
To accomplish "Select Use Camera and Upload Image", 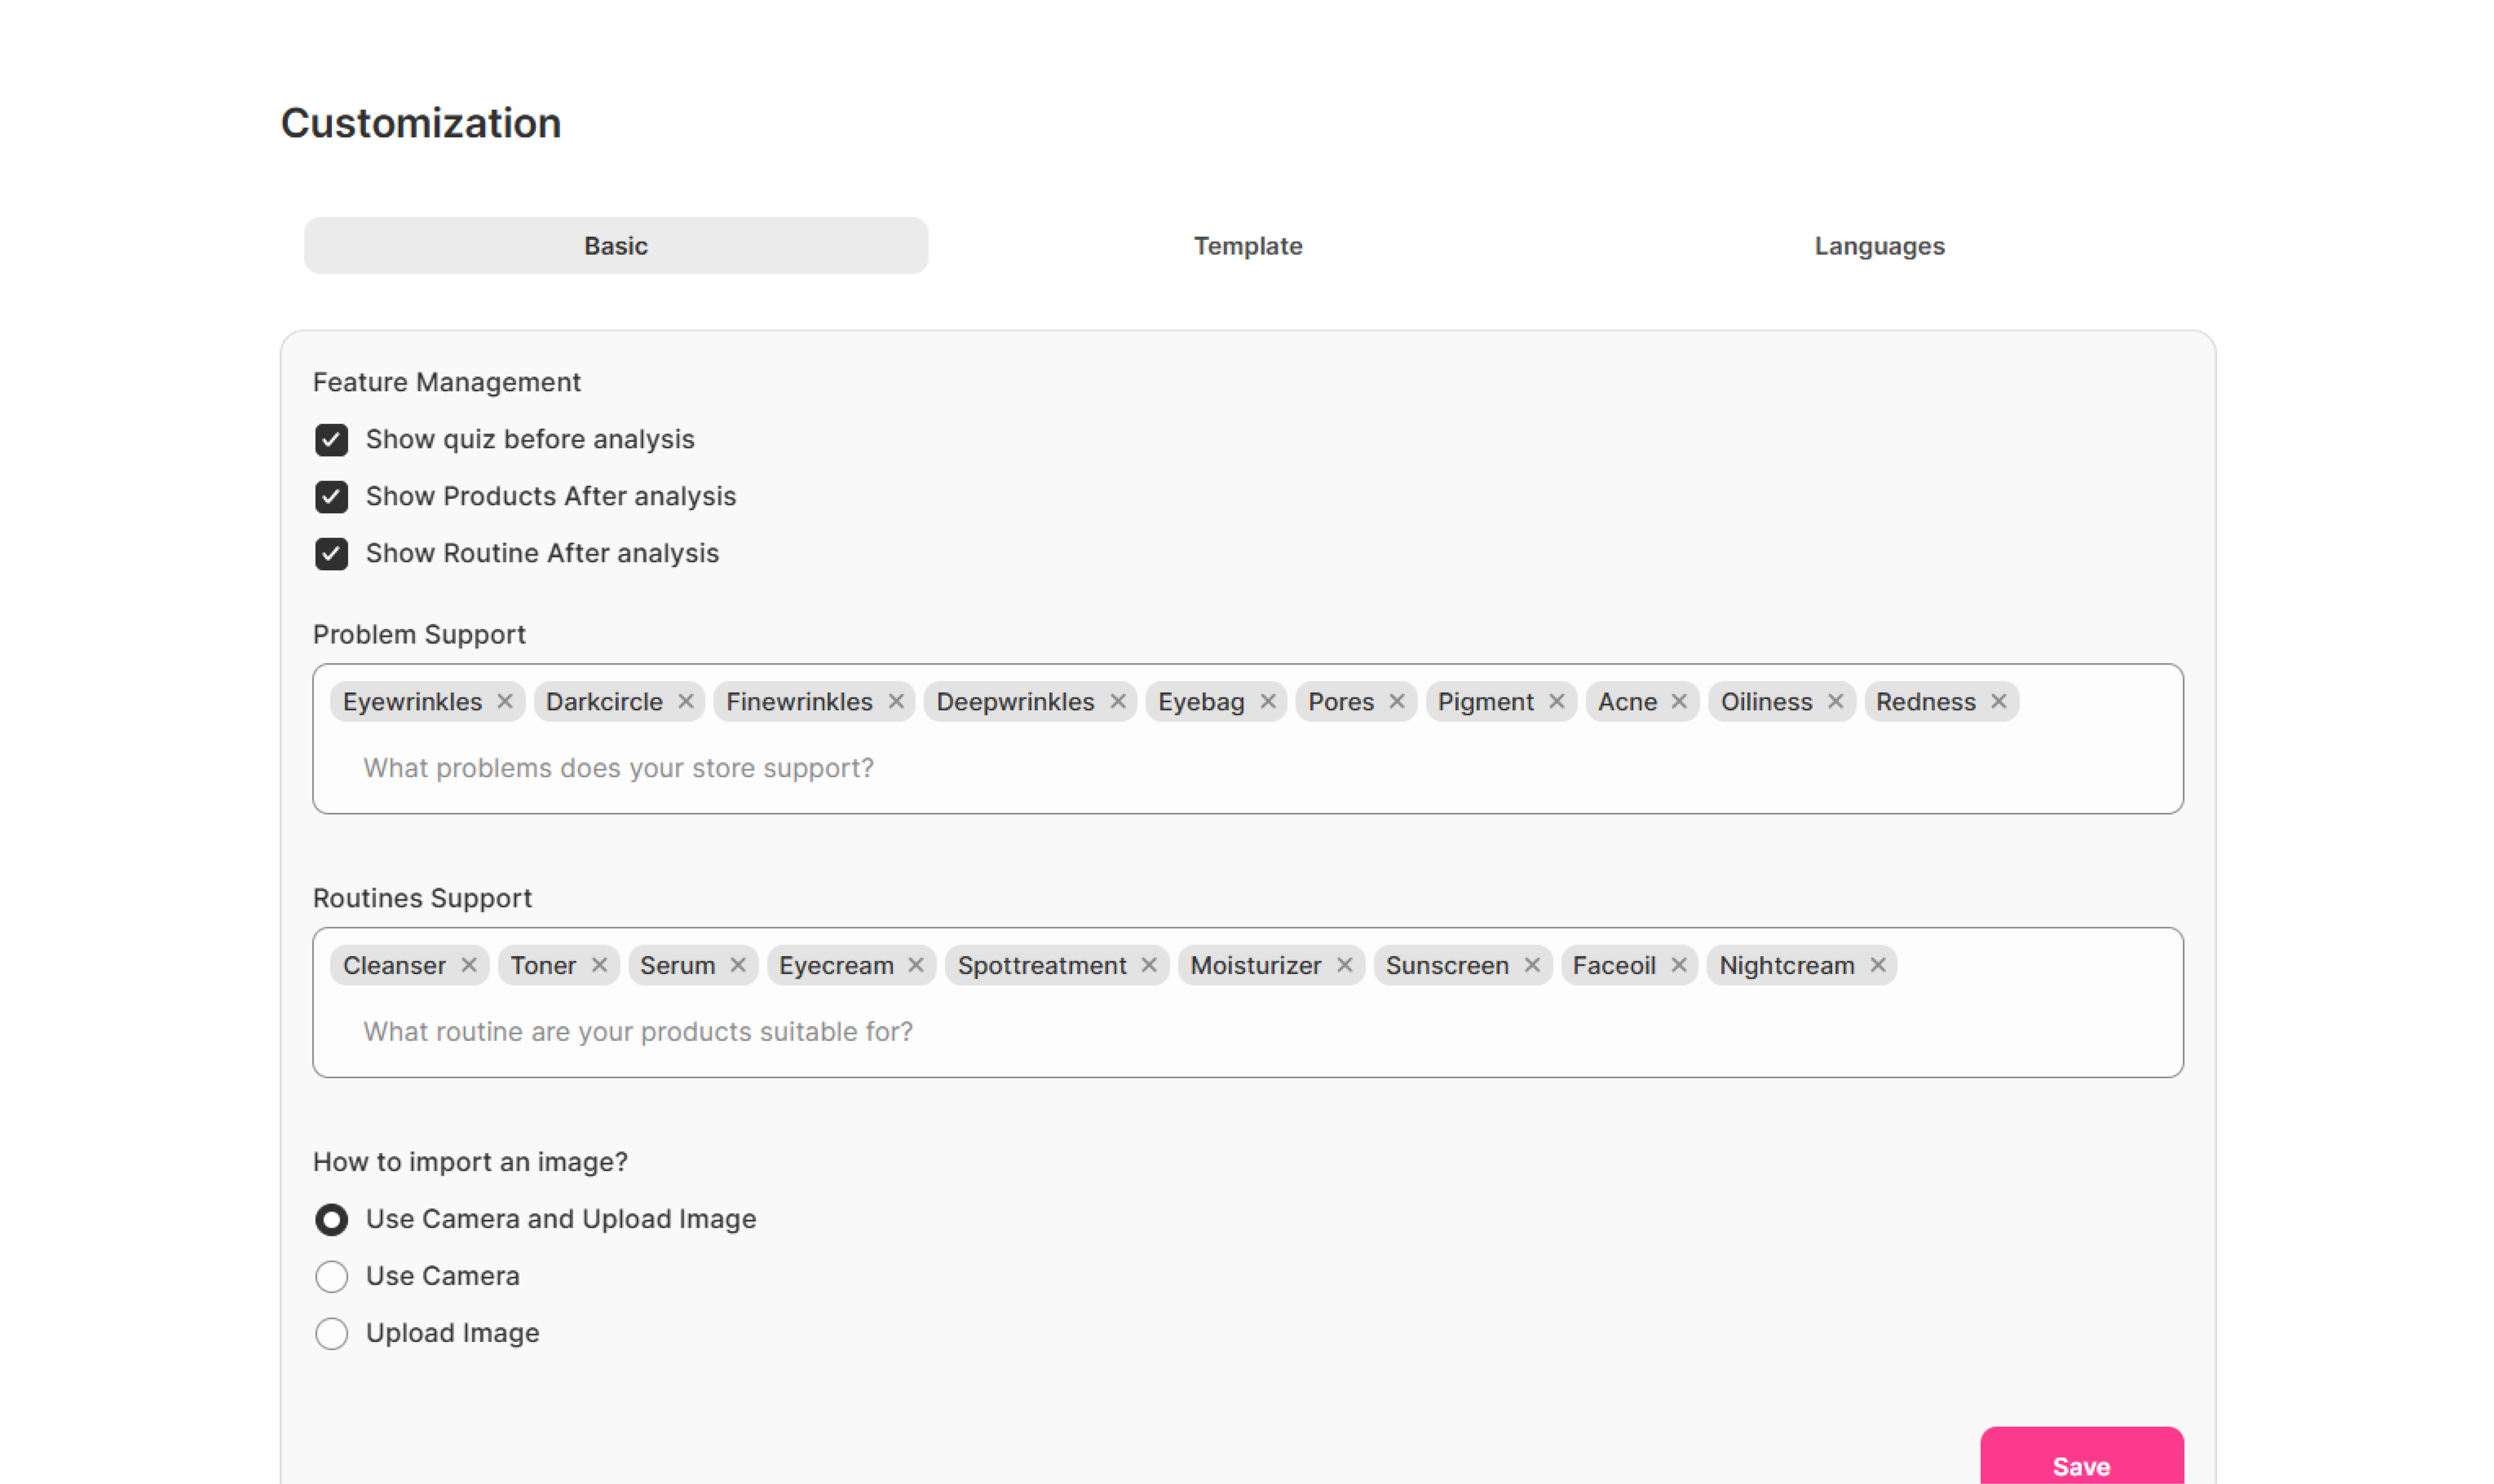I will coord(331,1219).
